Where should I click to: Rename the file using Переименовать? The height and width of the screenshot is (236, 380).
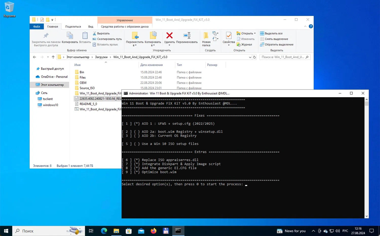187,38
